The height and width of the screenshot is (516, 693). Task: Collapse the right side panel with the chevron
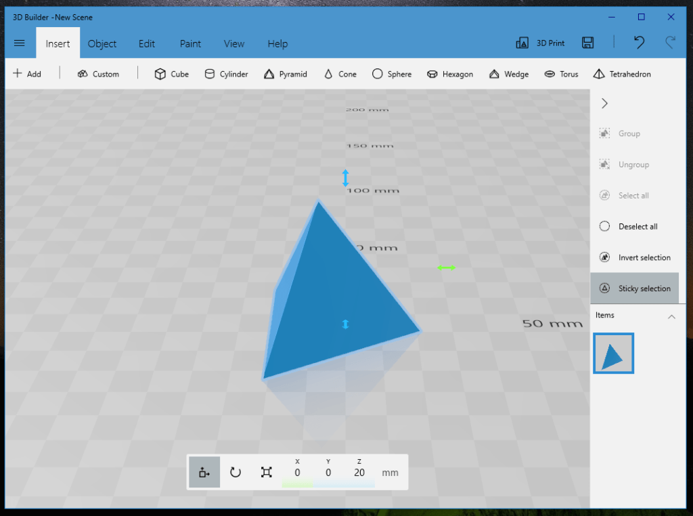604,103
